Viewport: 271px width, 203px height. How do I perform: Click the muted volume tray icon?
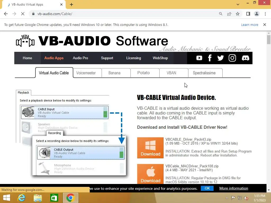click(x=246, y=198)
